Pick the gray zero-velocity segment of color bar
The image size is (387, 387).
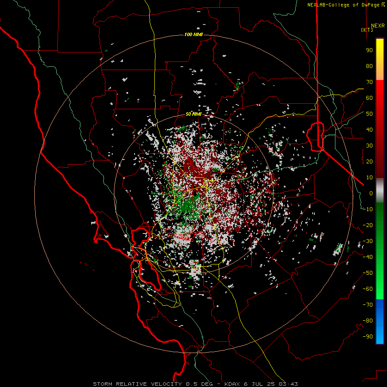(x=380, y=190)
